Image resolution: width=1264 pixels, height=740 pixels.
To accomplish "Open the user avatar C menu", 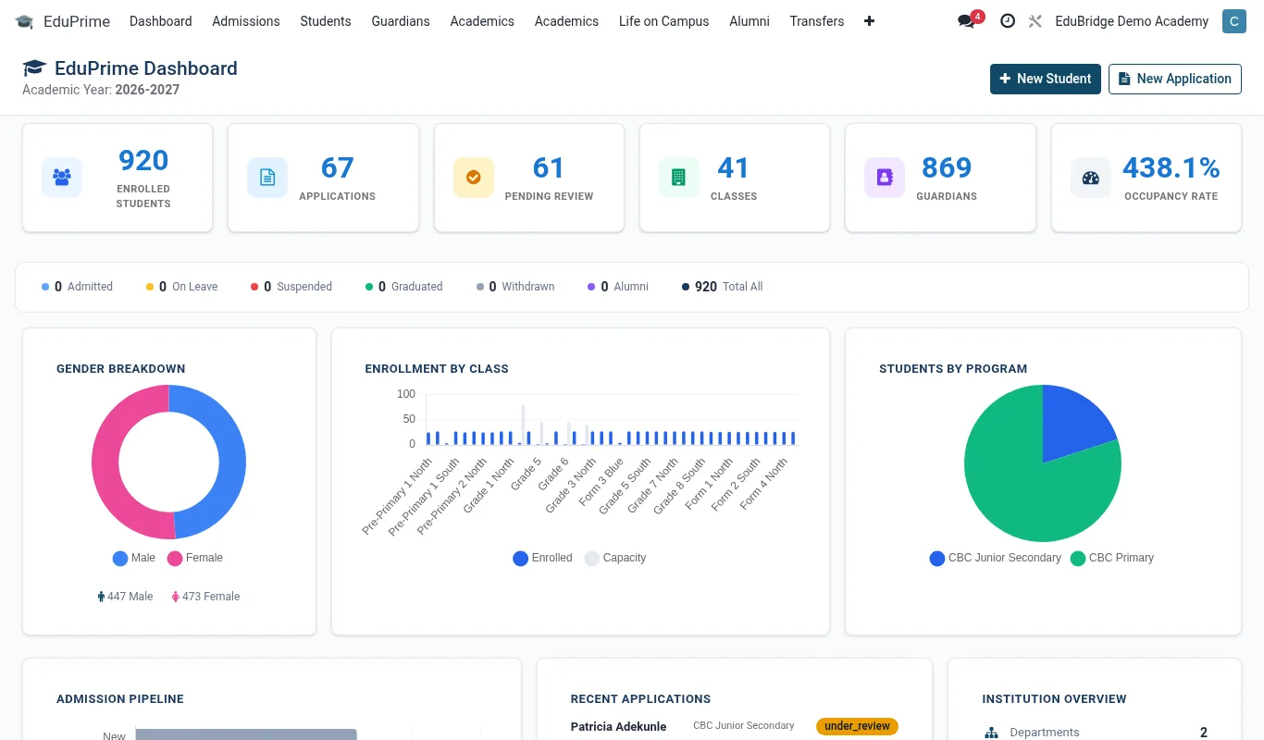I will pos(1233,20).
